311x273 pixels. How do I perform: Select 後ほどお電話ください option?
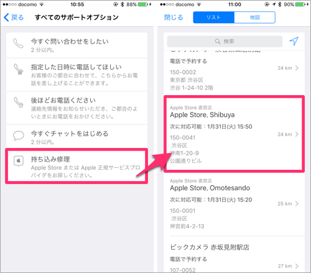click(77, 108)
